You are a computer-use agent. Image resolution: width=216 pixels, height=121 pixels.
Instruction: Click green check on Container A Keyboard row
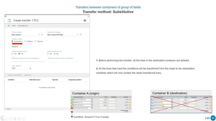click(72, 99)
